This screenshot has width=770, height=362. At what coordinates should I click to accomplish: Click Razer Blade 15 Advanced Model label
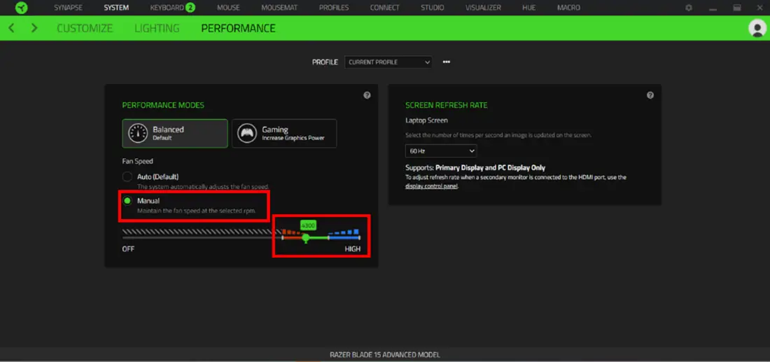coord(384,354)
